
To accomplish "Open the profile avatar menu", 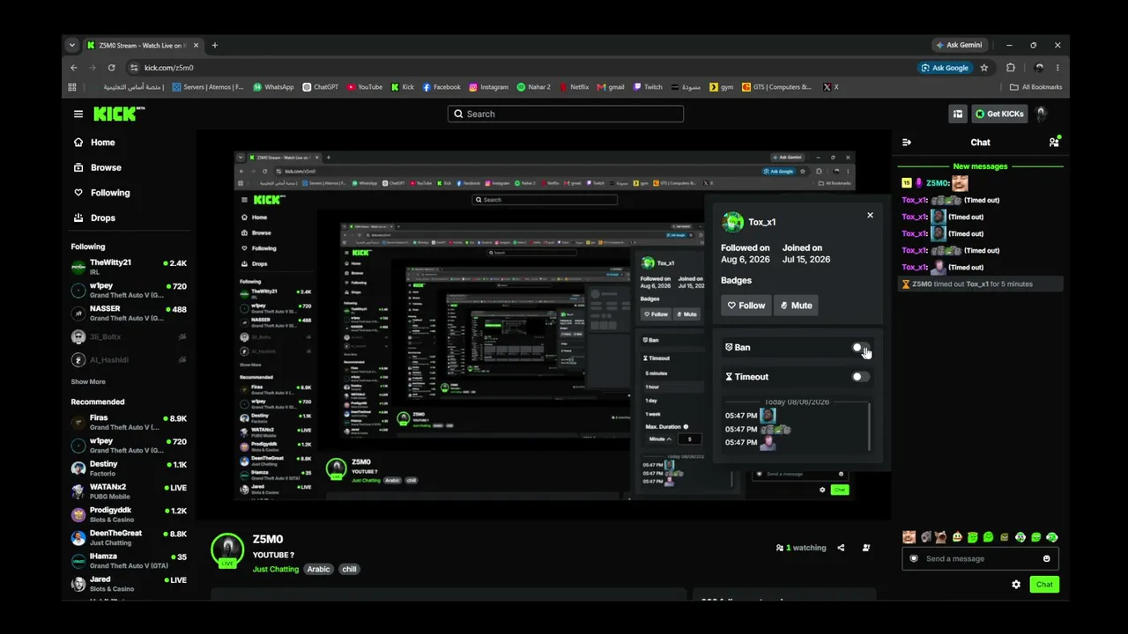I will [x=1042, y=114].
